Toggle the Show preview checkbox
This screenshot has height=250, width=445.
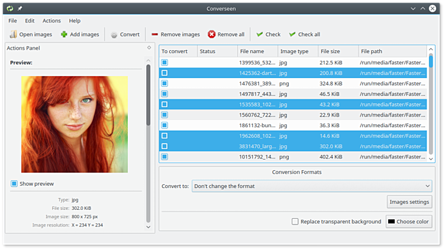(x=14, y=184)
